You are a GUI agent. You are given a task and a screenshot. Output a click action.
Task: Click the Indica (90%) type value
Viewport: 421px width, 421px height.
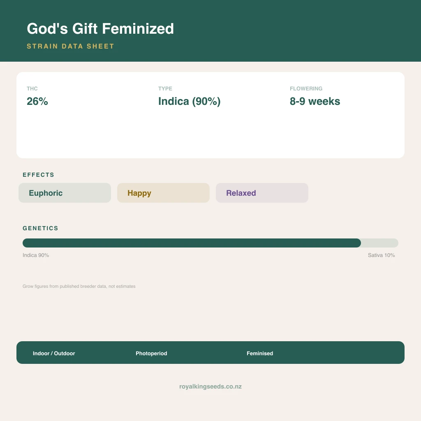click(189, 101)
